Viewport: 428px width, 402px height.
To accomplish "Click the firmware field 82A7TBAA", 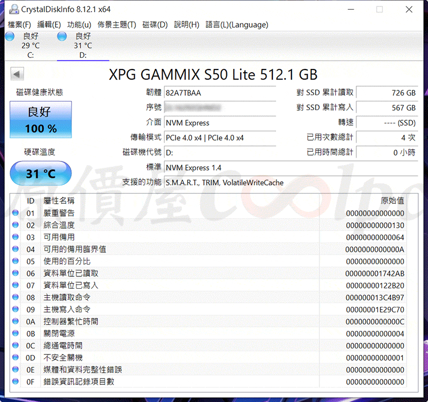I will (x=220, y=92).
